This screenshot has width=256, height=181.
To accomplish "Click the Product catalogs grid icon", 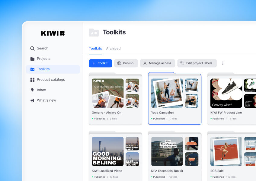I will 32,80.
